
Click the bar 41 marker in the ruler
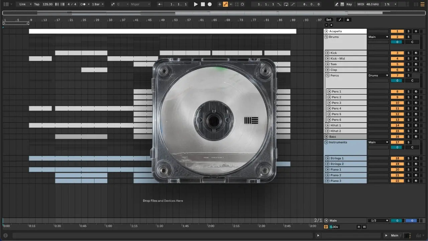[136, 20]
